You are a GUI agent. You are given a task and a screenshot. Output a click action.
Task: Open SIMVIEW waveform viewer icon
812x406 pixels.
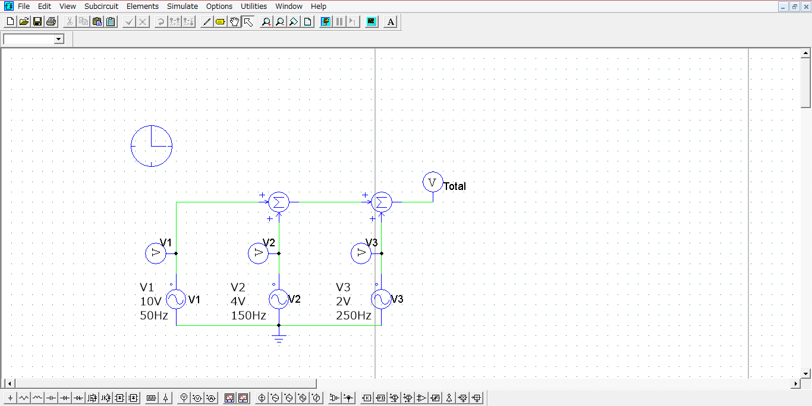click(371, 21)
